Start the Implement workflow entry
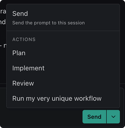This screenshot has height=128, width=125. click(x=63, y=68)
